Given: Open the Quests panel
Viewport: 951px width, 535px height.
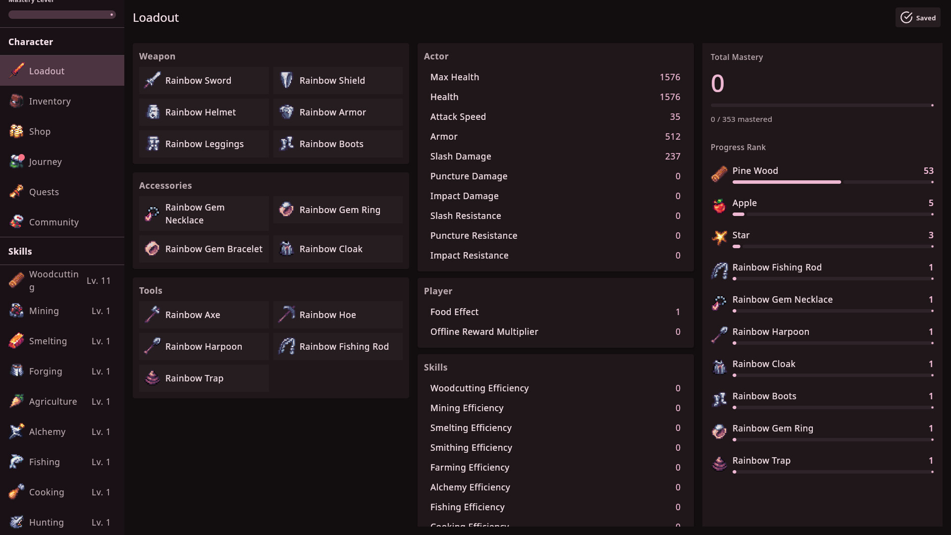Looking at the screenshot, I should tap(44, 192).
